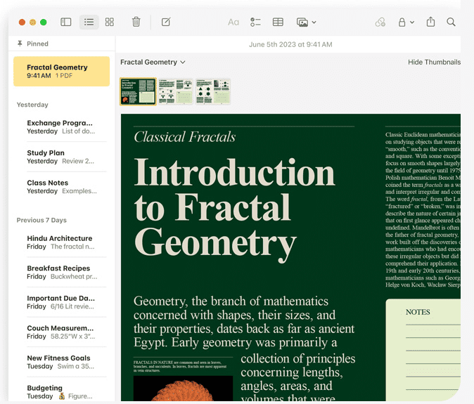The image size is (474, 404).
Task: Click Hide Thumbnails
Action: coord(434,63)
